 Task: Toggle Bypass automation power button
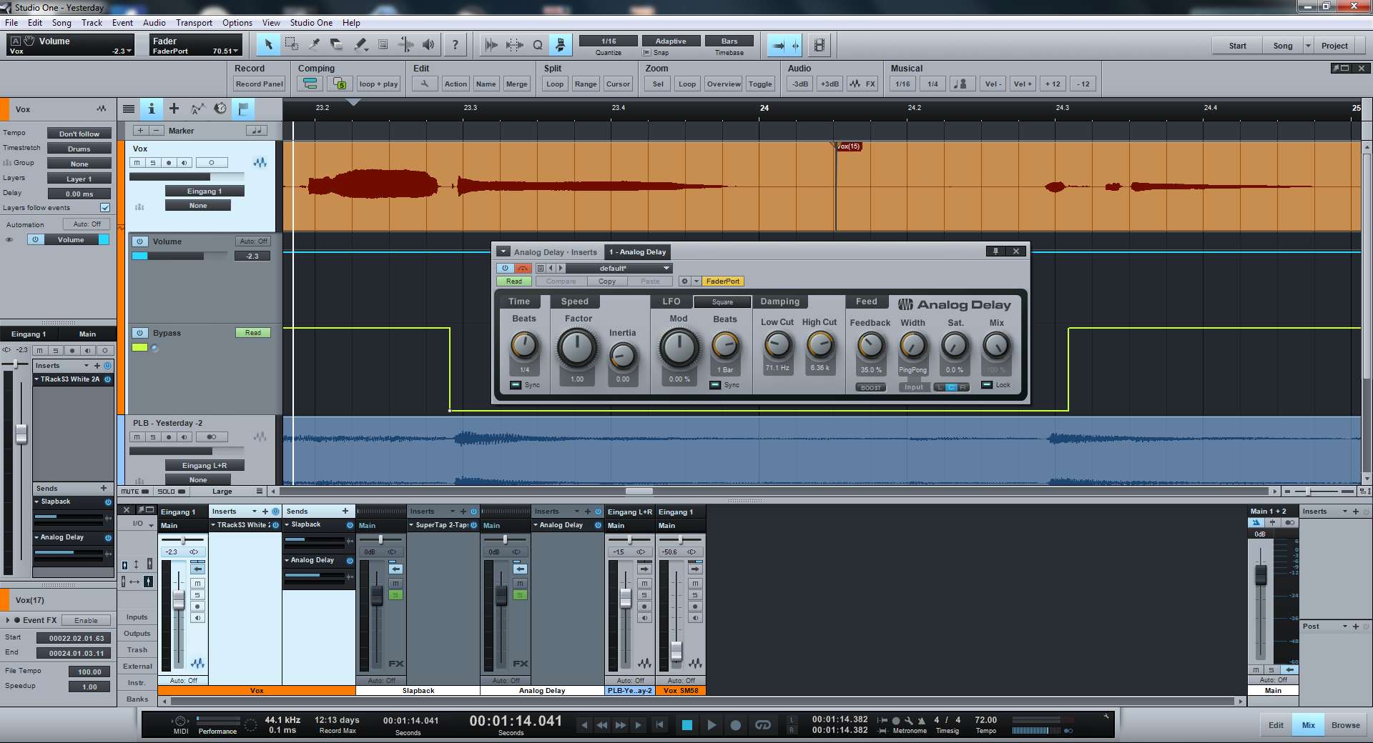[140, 333]
